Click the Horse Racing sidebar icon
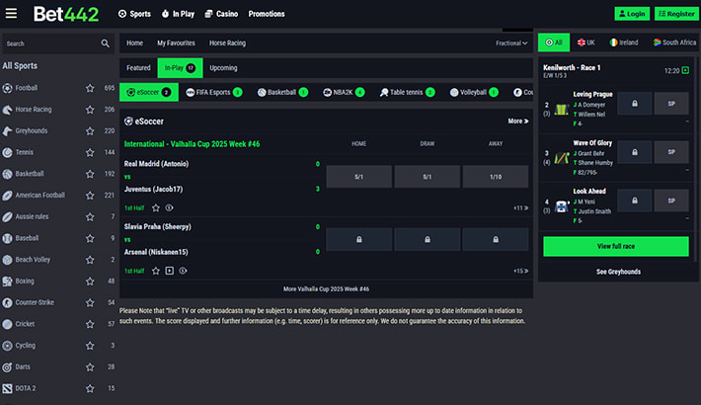The height and width of the screenshot is (405, 701). [7, 110]
